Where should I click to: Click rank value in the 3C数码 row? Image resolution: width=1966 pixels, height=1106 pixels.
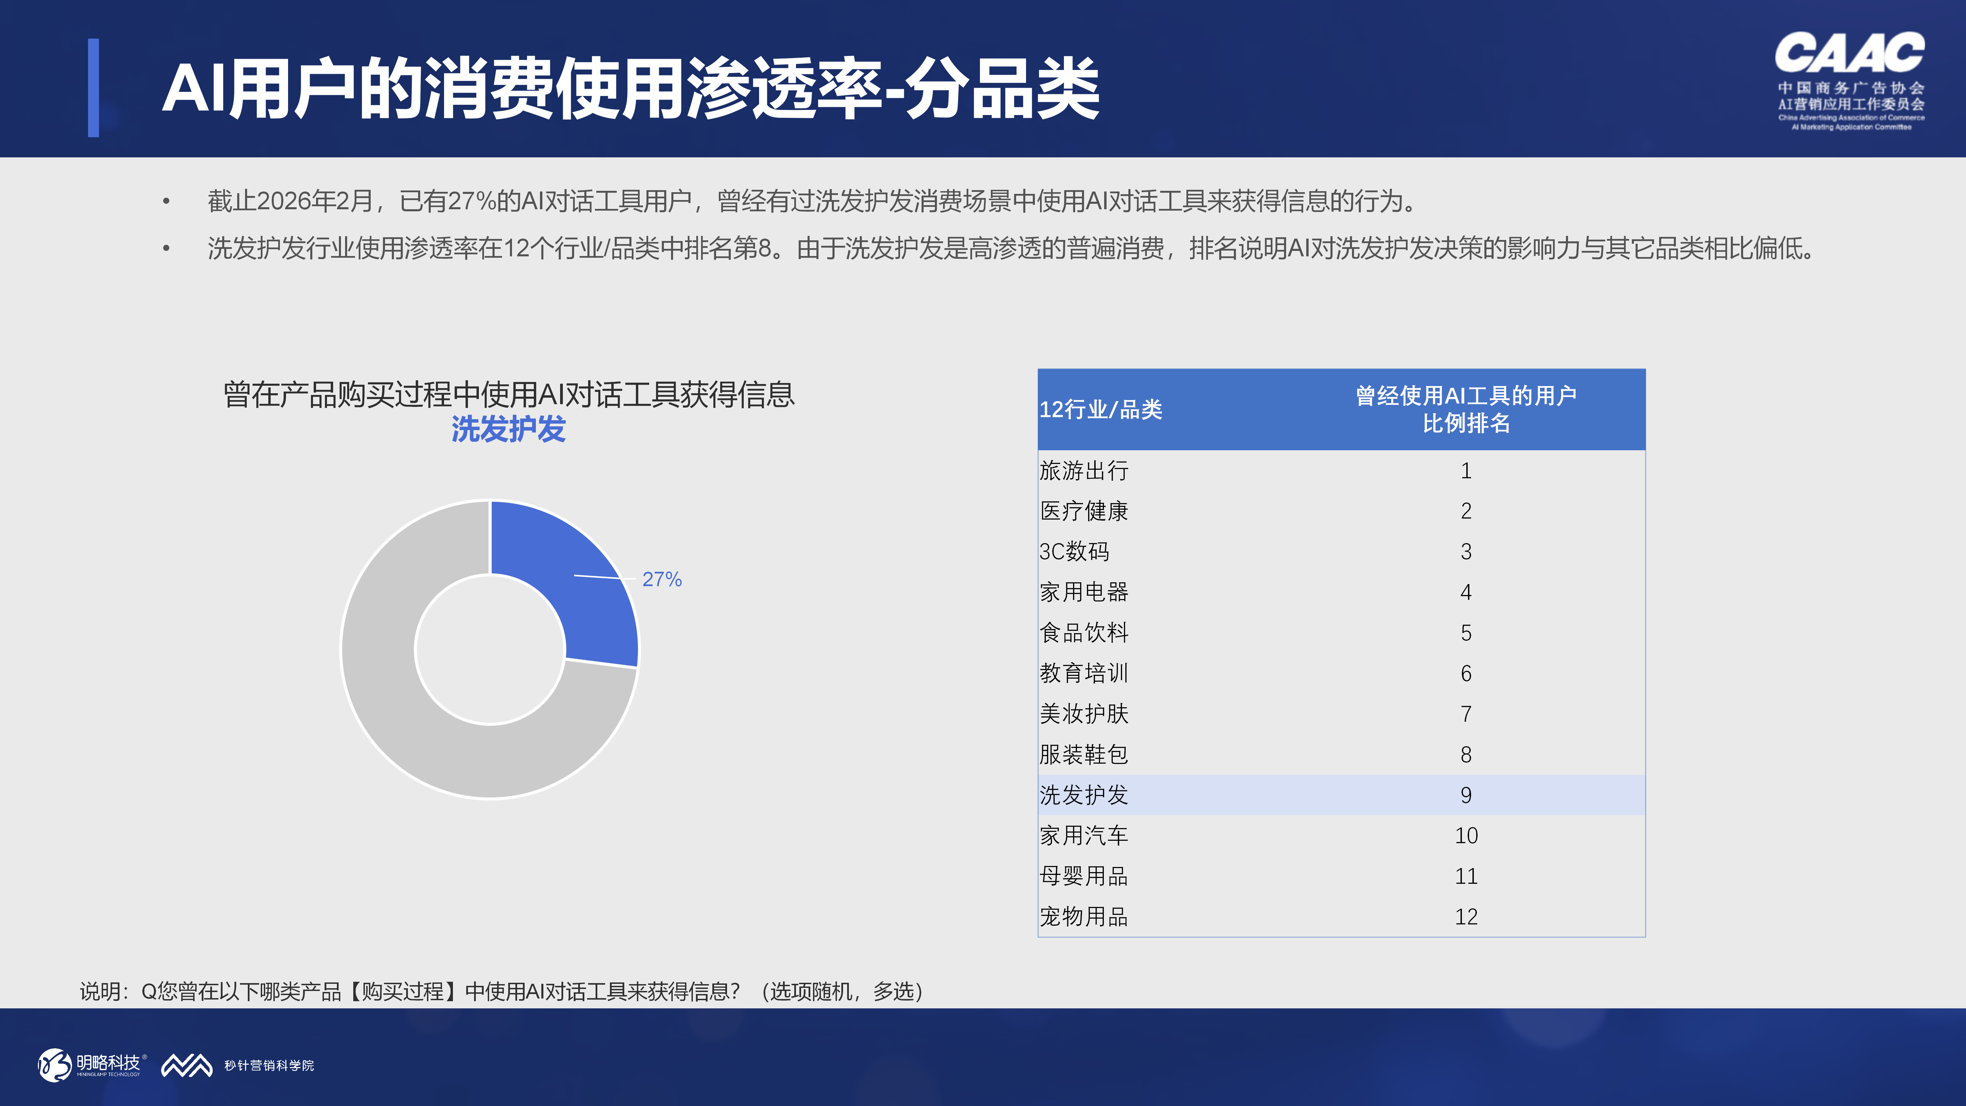[x=1466, y=552]
